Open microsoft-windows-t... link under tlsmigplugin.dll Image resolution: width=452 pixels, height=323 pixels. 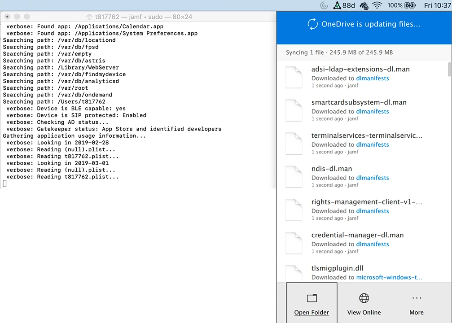(x=389, y=277)
